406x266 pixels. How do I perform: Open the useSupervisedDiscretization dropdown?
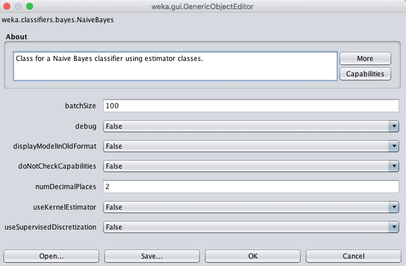[251, 227]
